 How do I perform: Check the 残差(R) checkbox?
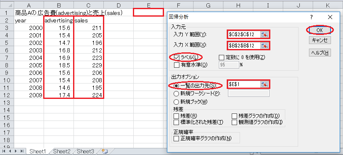click(x=176, y=116)
